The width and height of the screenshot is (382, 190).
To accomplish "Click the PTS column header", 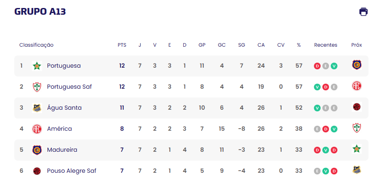I will click(x=122, y=45).
